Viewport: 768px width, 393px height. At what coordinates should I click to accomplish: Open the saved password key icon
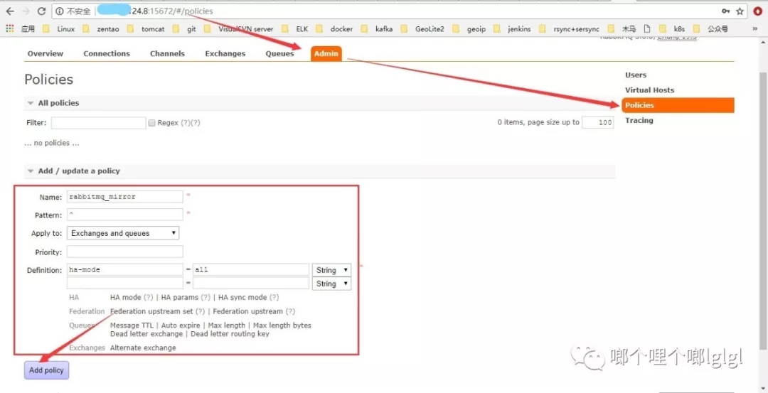[725, 11]
